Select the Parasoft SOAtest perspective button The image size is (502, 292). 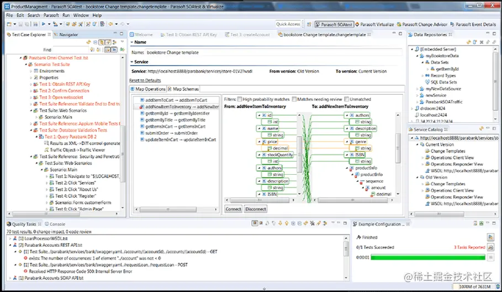334,24
